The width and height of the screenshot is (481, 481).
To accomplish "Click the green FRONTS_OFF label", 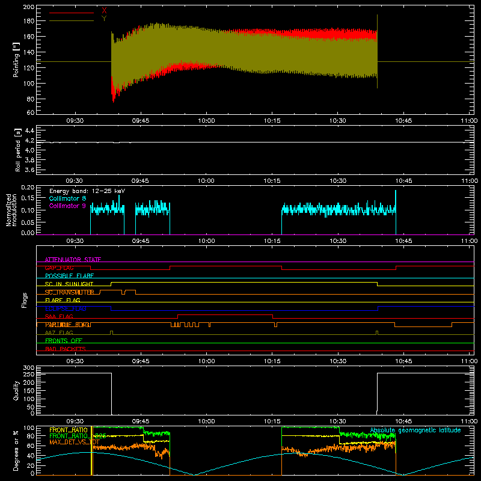I will click(64, 341).
